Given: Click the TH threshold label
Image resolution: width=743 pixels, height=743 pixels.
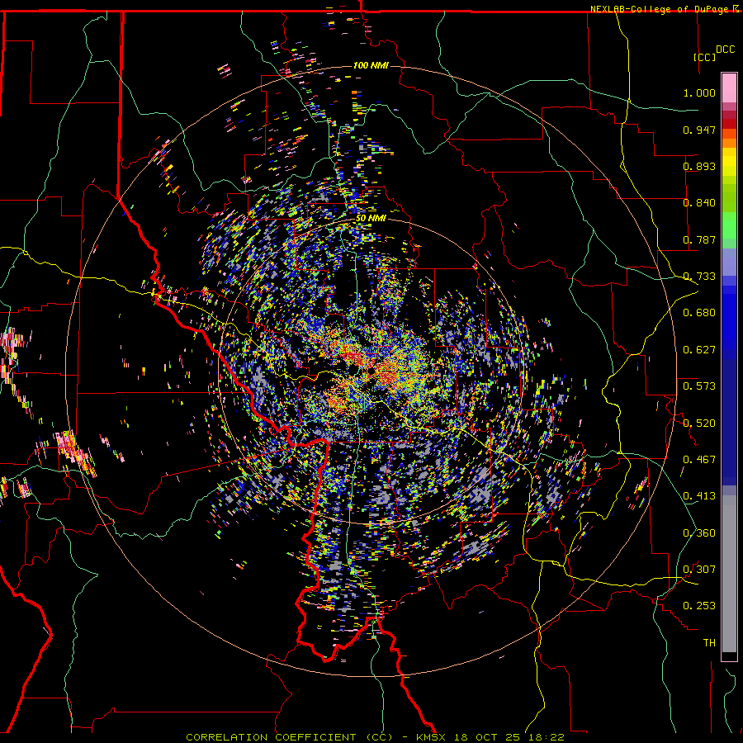Looking at the screenshot, I should 709,643.
